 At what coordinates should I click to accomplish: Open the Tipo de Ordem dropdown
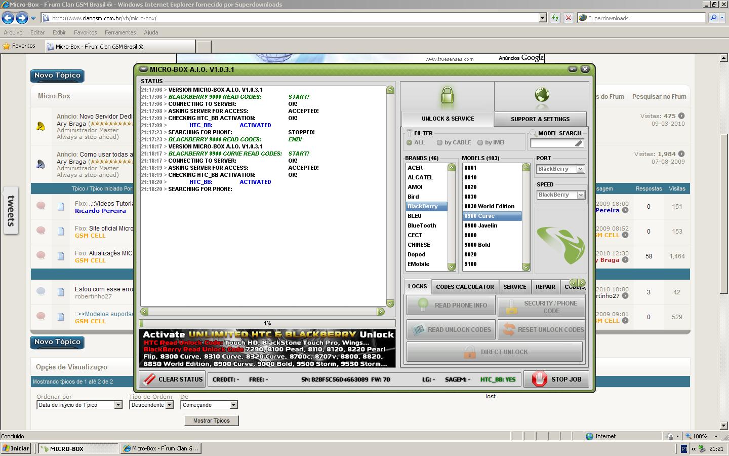[170, 405]
